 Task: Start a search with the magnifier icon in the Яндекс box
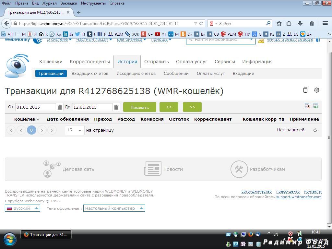(268, 23)
